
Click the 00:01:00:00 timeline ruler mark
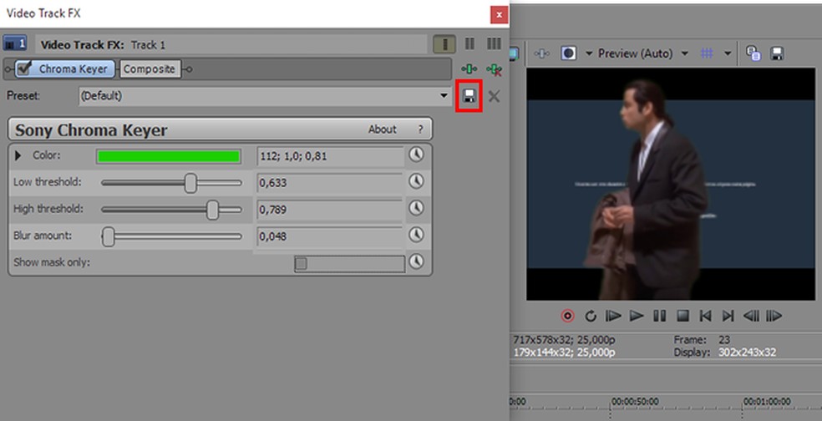(x=766, y=402)
